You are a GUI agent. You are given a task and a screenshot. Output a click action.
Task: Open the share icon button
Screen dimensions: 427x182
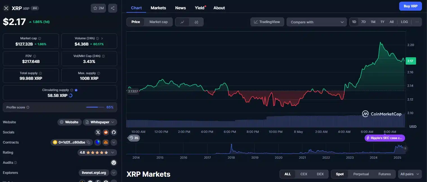coord(113,8)
